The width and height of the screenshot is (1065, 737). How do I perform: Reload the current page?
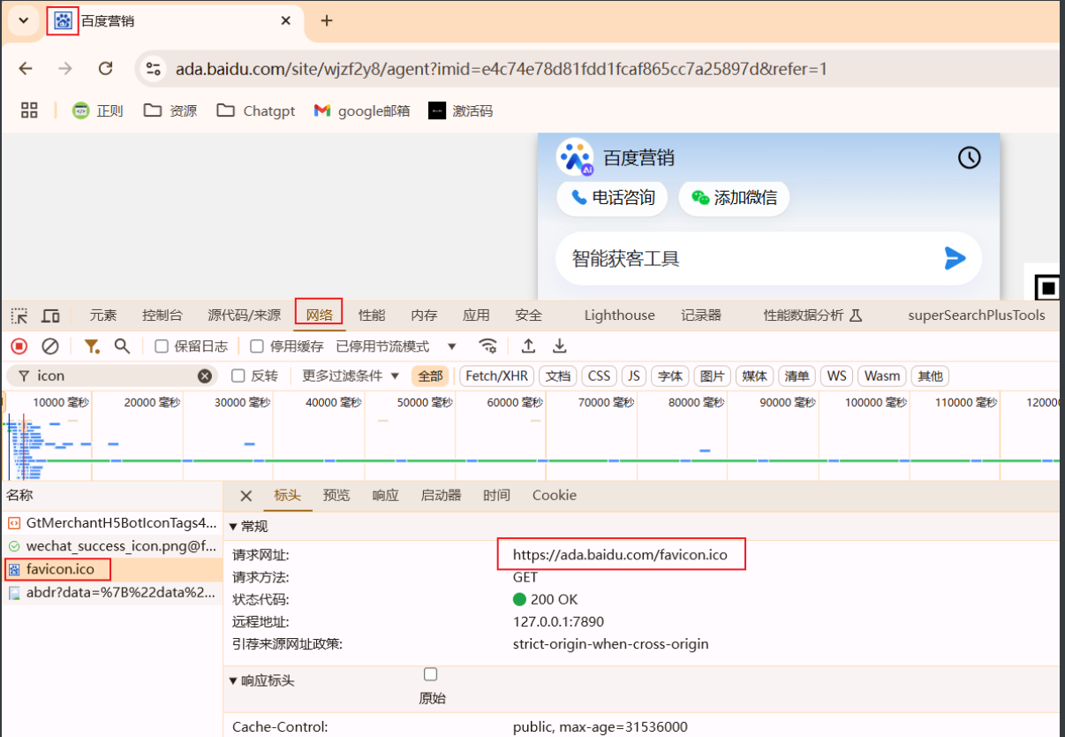[105, 69]
